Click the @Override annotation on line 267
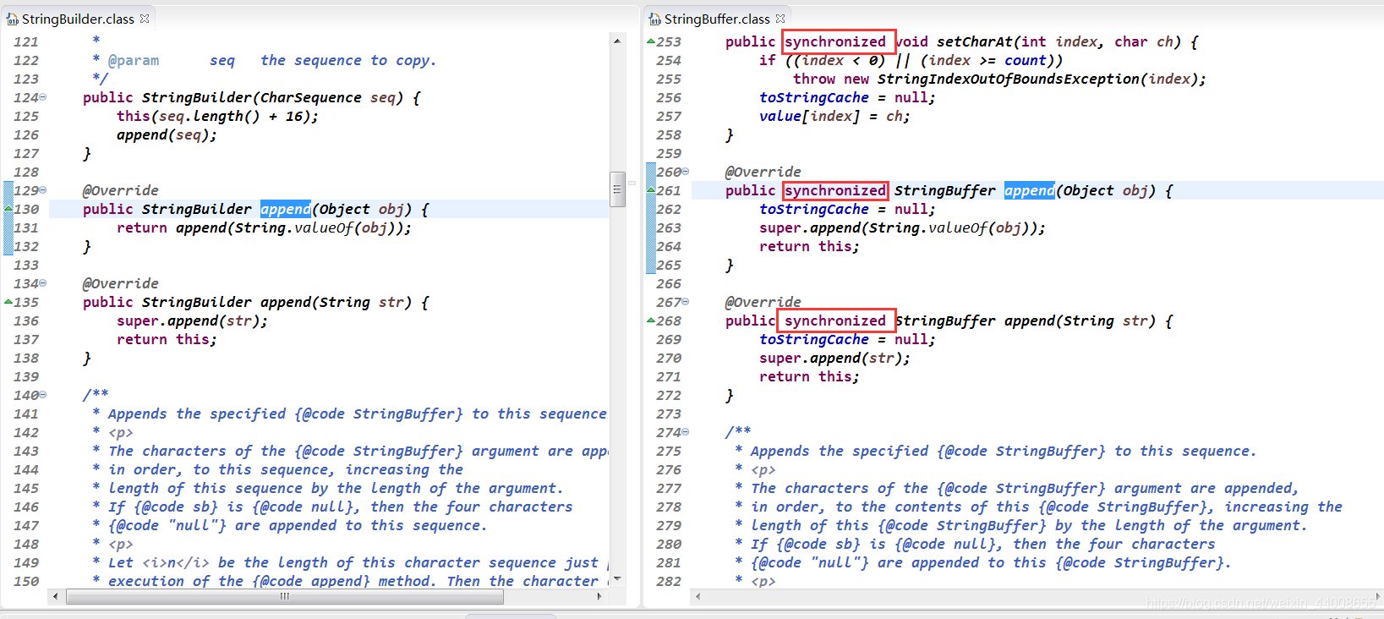1384x619 pixels. coord(763,302)
